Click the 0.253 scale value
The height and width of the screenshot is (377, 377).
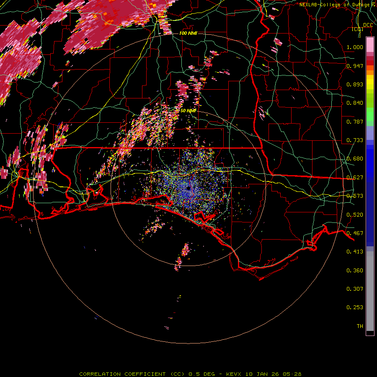pyautogui.click(x=355, y=307)
